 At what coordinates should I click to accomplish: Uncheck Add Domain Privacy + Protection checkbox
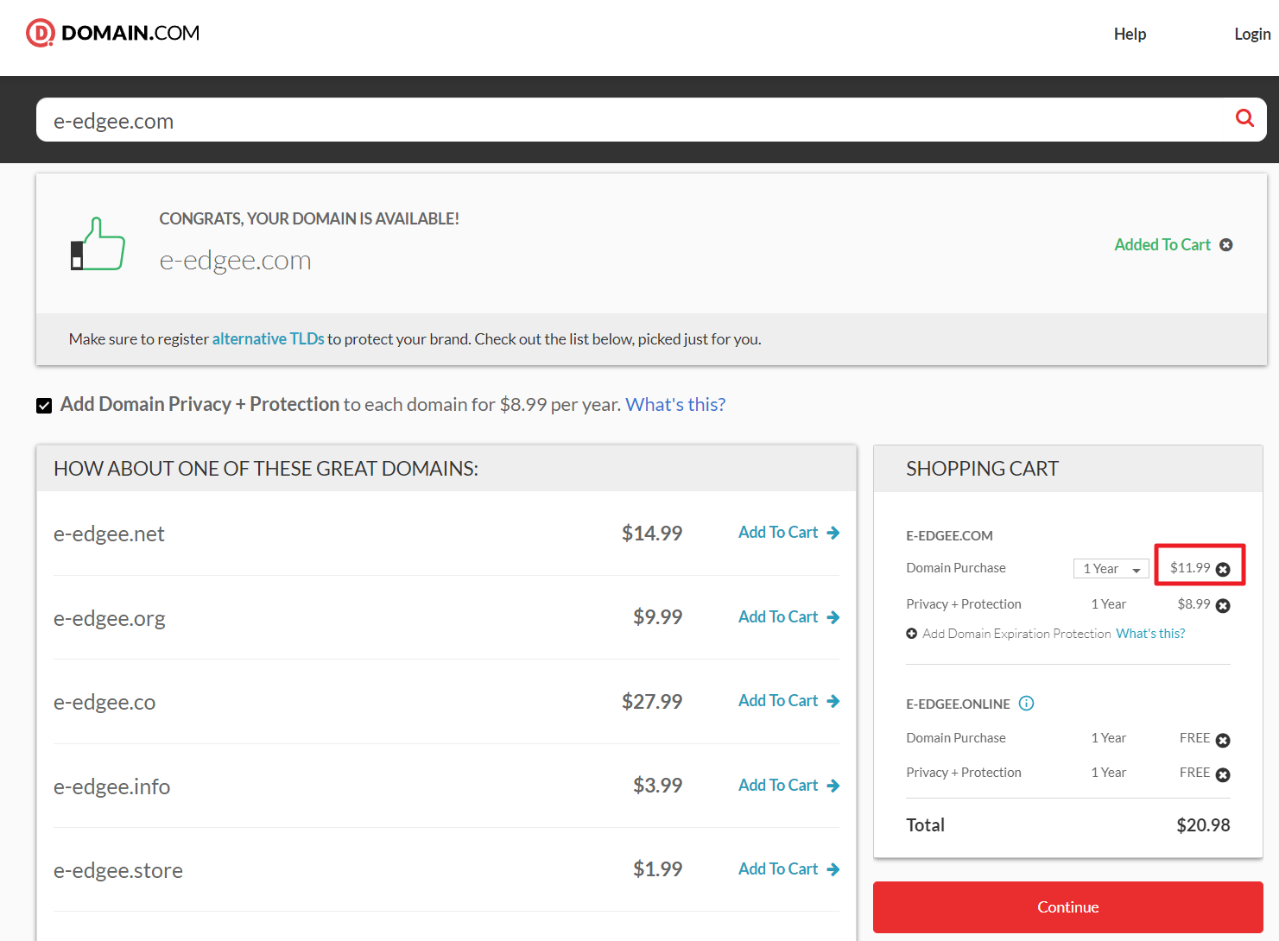[44, 406]
